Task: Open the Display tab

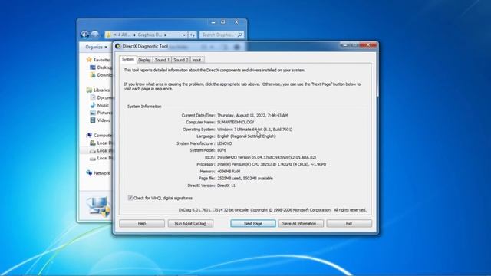Action: [144, 60]
